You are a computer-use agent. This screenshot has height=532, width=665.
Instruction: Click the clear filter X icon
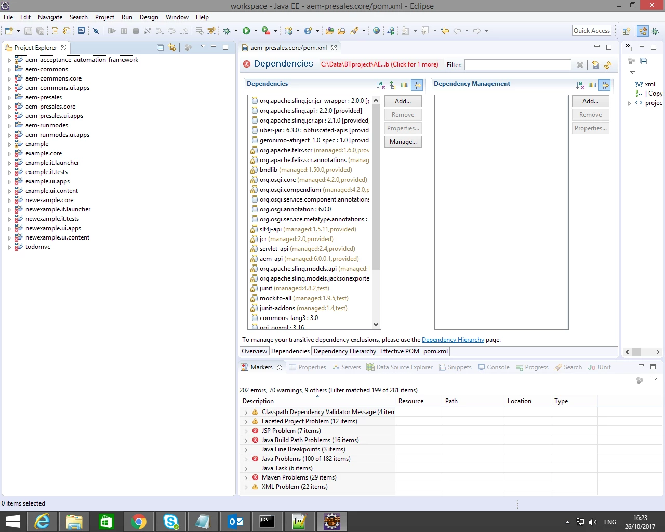pyautogui.click(x=580, y=65)
